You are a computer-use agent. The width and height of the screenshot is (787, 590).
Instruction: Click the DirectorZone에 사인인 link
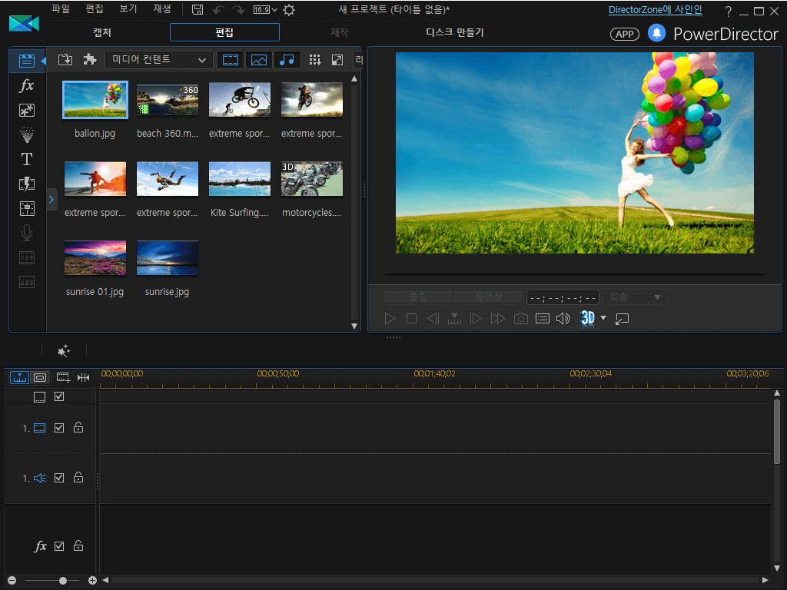(655, 10)
